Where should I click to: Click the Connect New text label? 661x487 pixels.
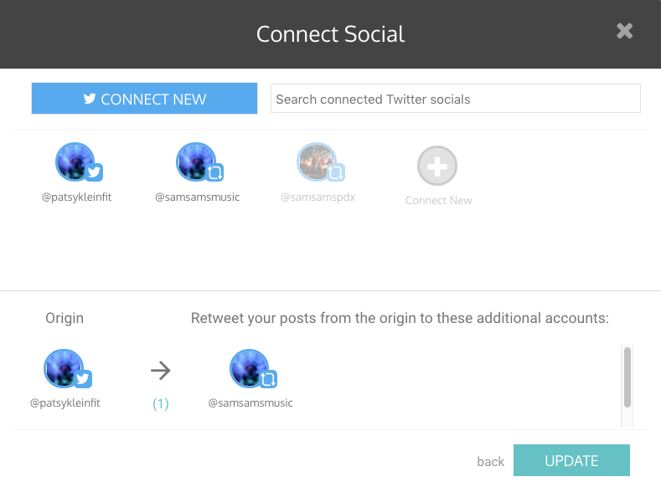click(x=438, y=200)
